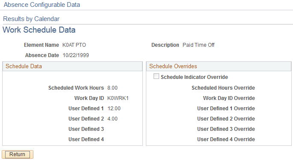Click the User Defined 1 Override label
This screenshot has width=293, height=160.
226,109
